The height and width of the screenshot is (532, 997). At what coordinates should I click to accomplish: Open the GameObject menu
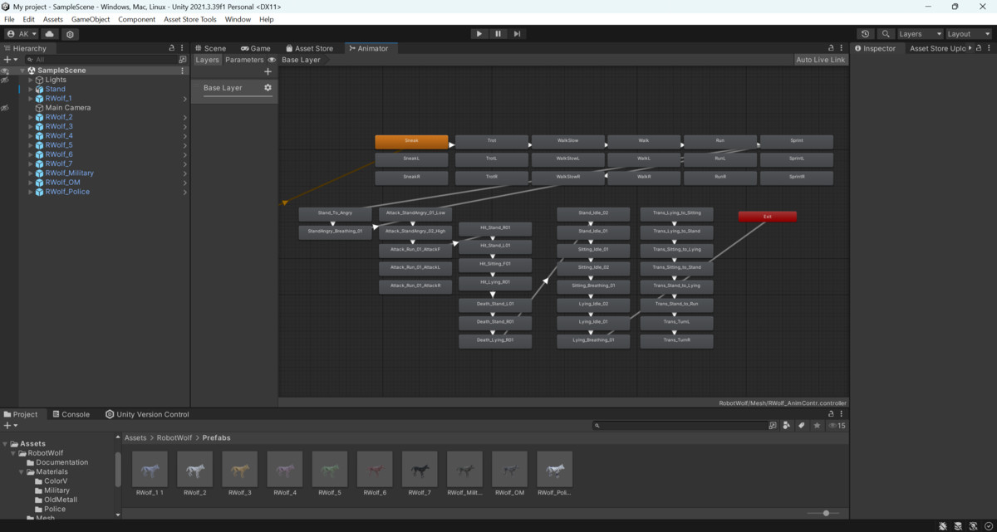[x=90, y=19]
